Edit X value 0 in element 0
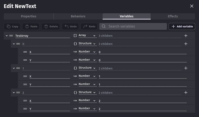This screenshot has height=117, width=199. point(143,52)
